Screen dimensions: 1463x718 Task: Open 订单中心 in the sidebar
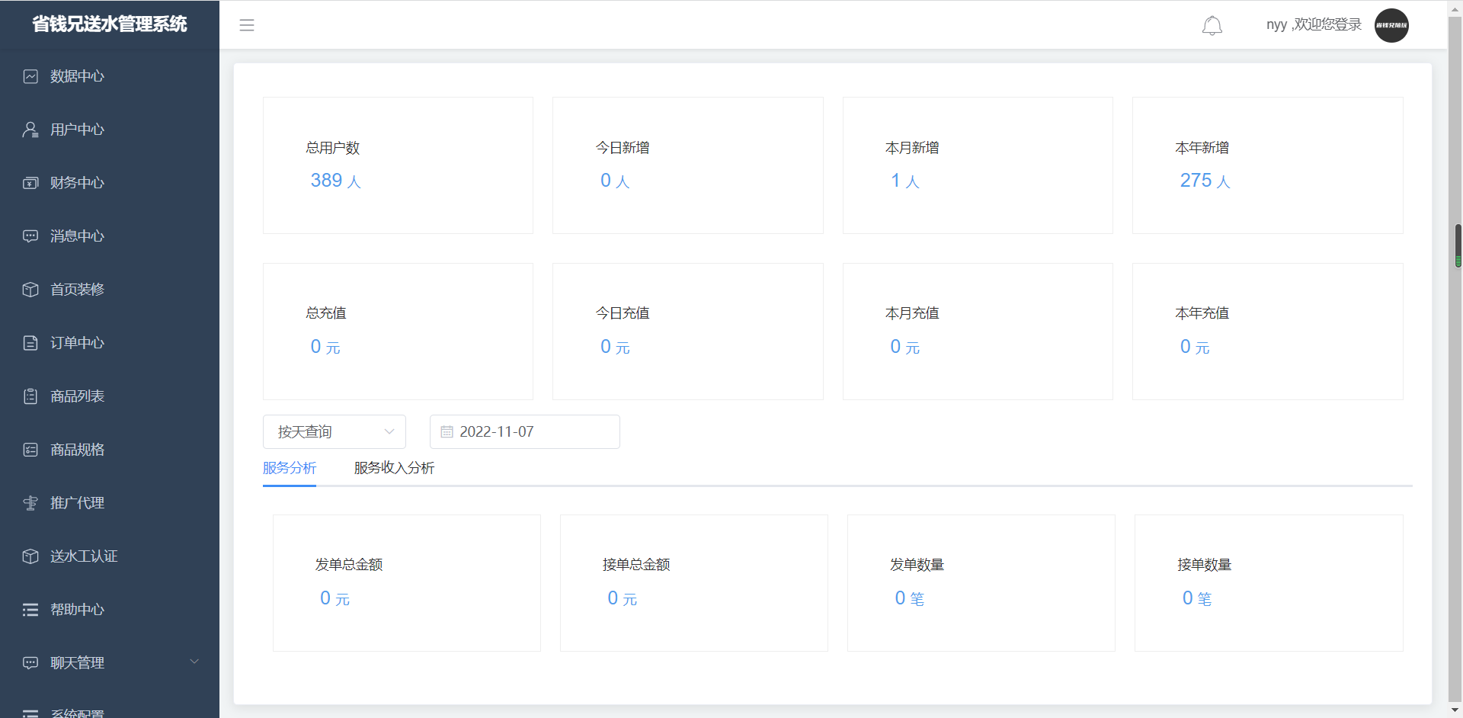77,343
